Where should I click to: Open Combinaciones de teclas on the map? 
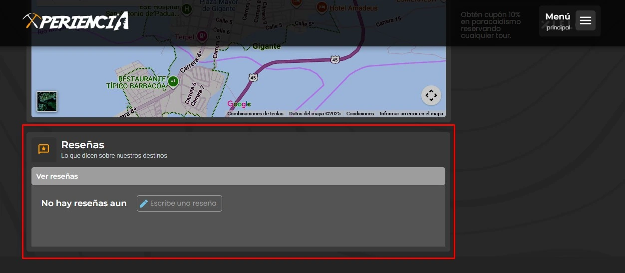255,114
